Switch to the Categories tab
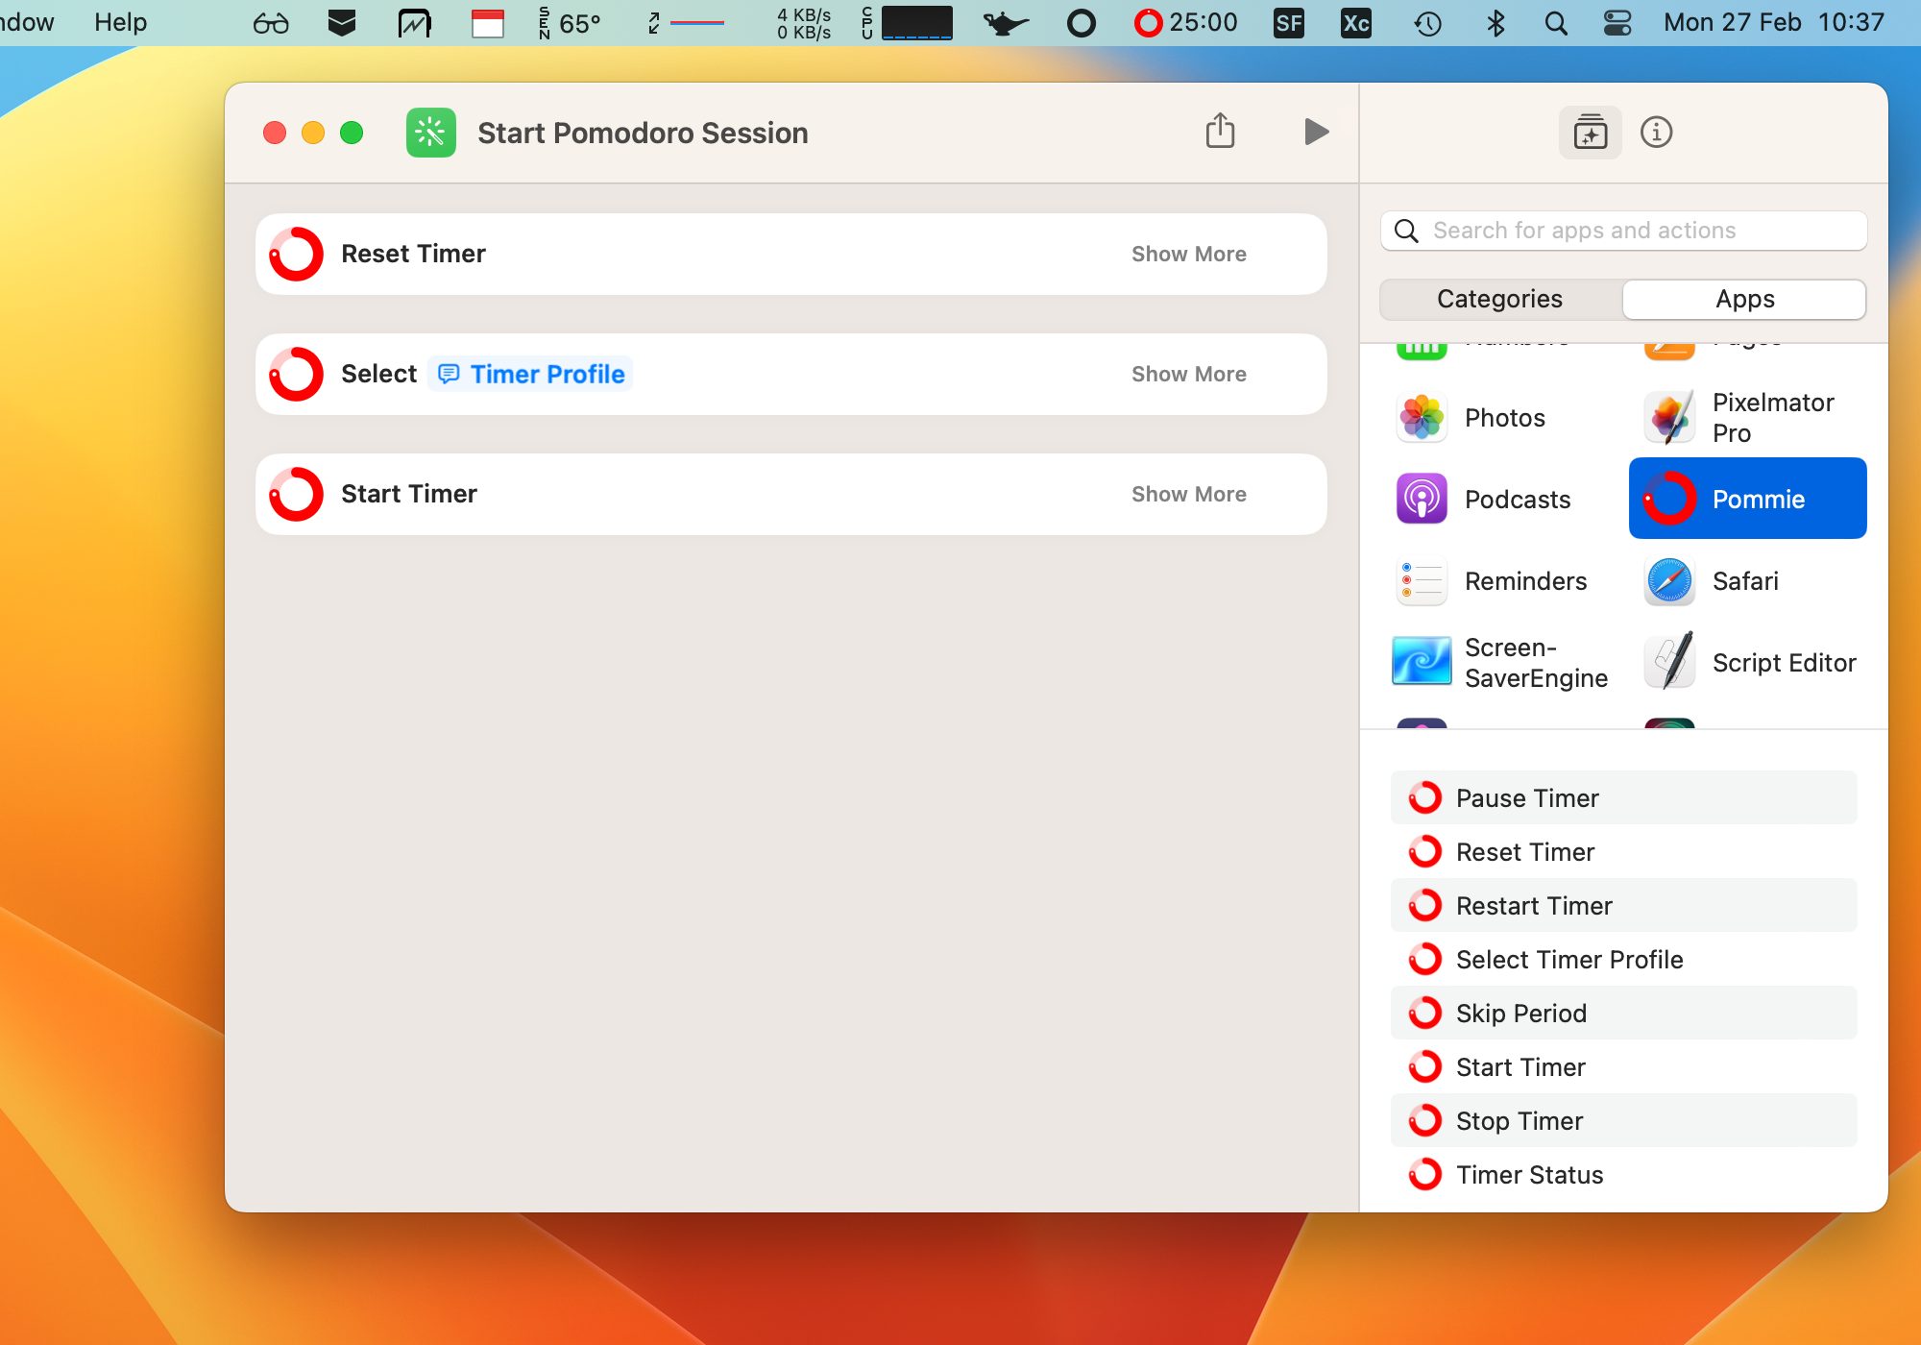 click(1499, 299)
